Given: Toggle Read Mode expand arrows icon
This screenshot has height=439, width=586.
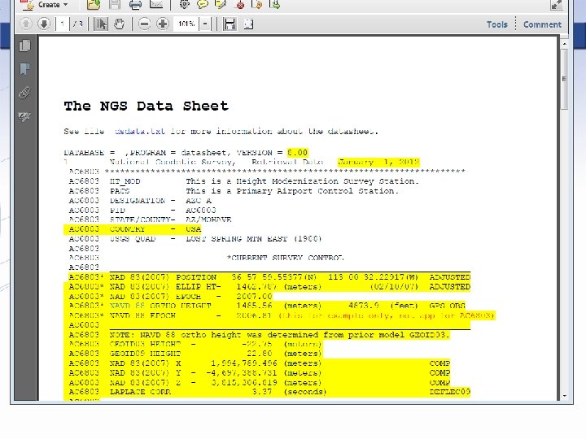Looking at the screenshot, I should click(x=556, y=5).
